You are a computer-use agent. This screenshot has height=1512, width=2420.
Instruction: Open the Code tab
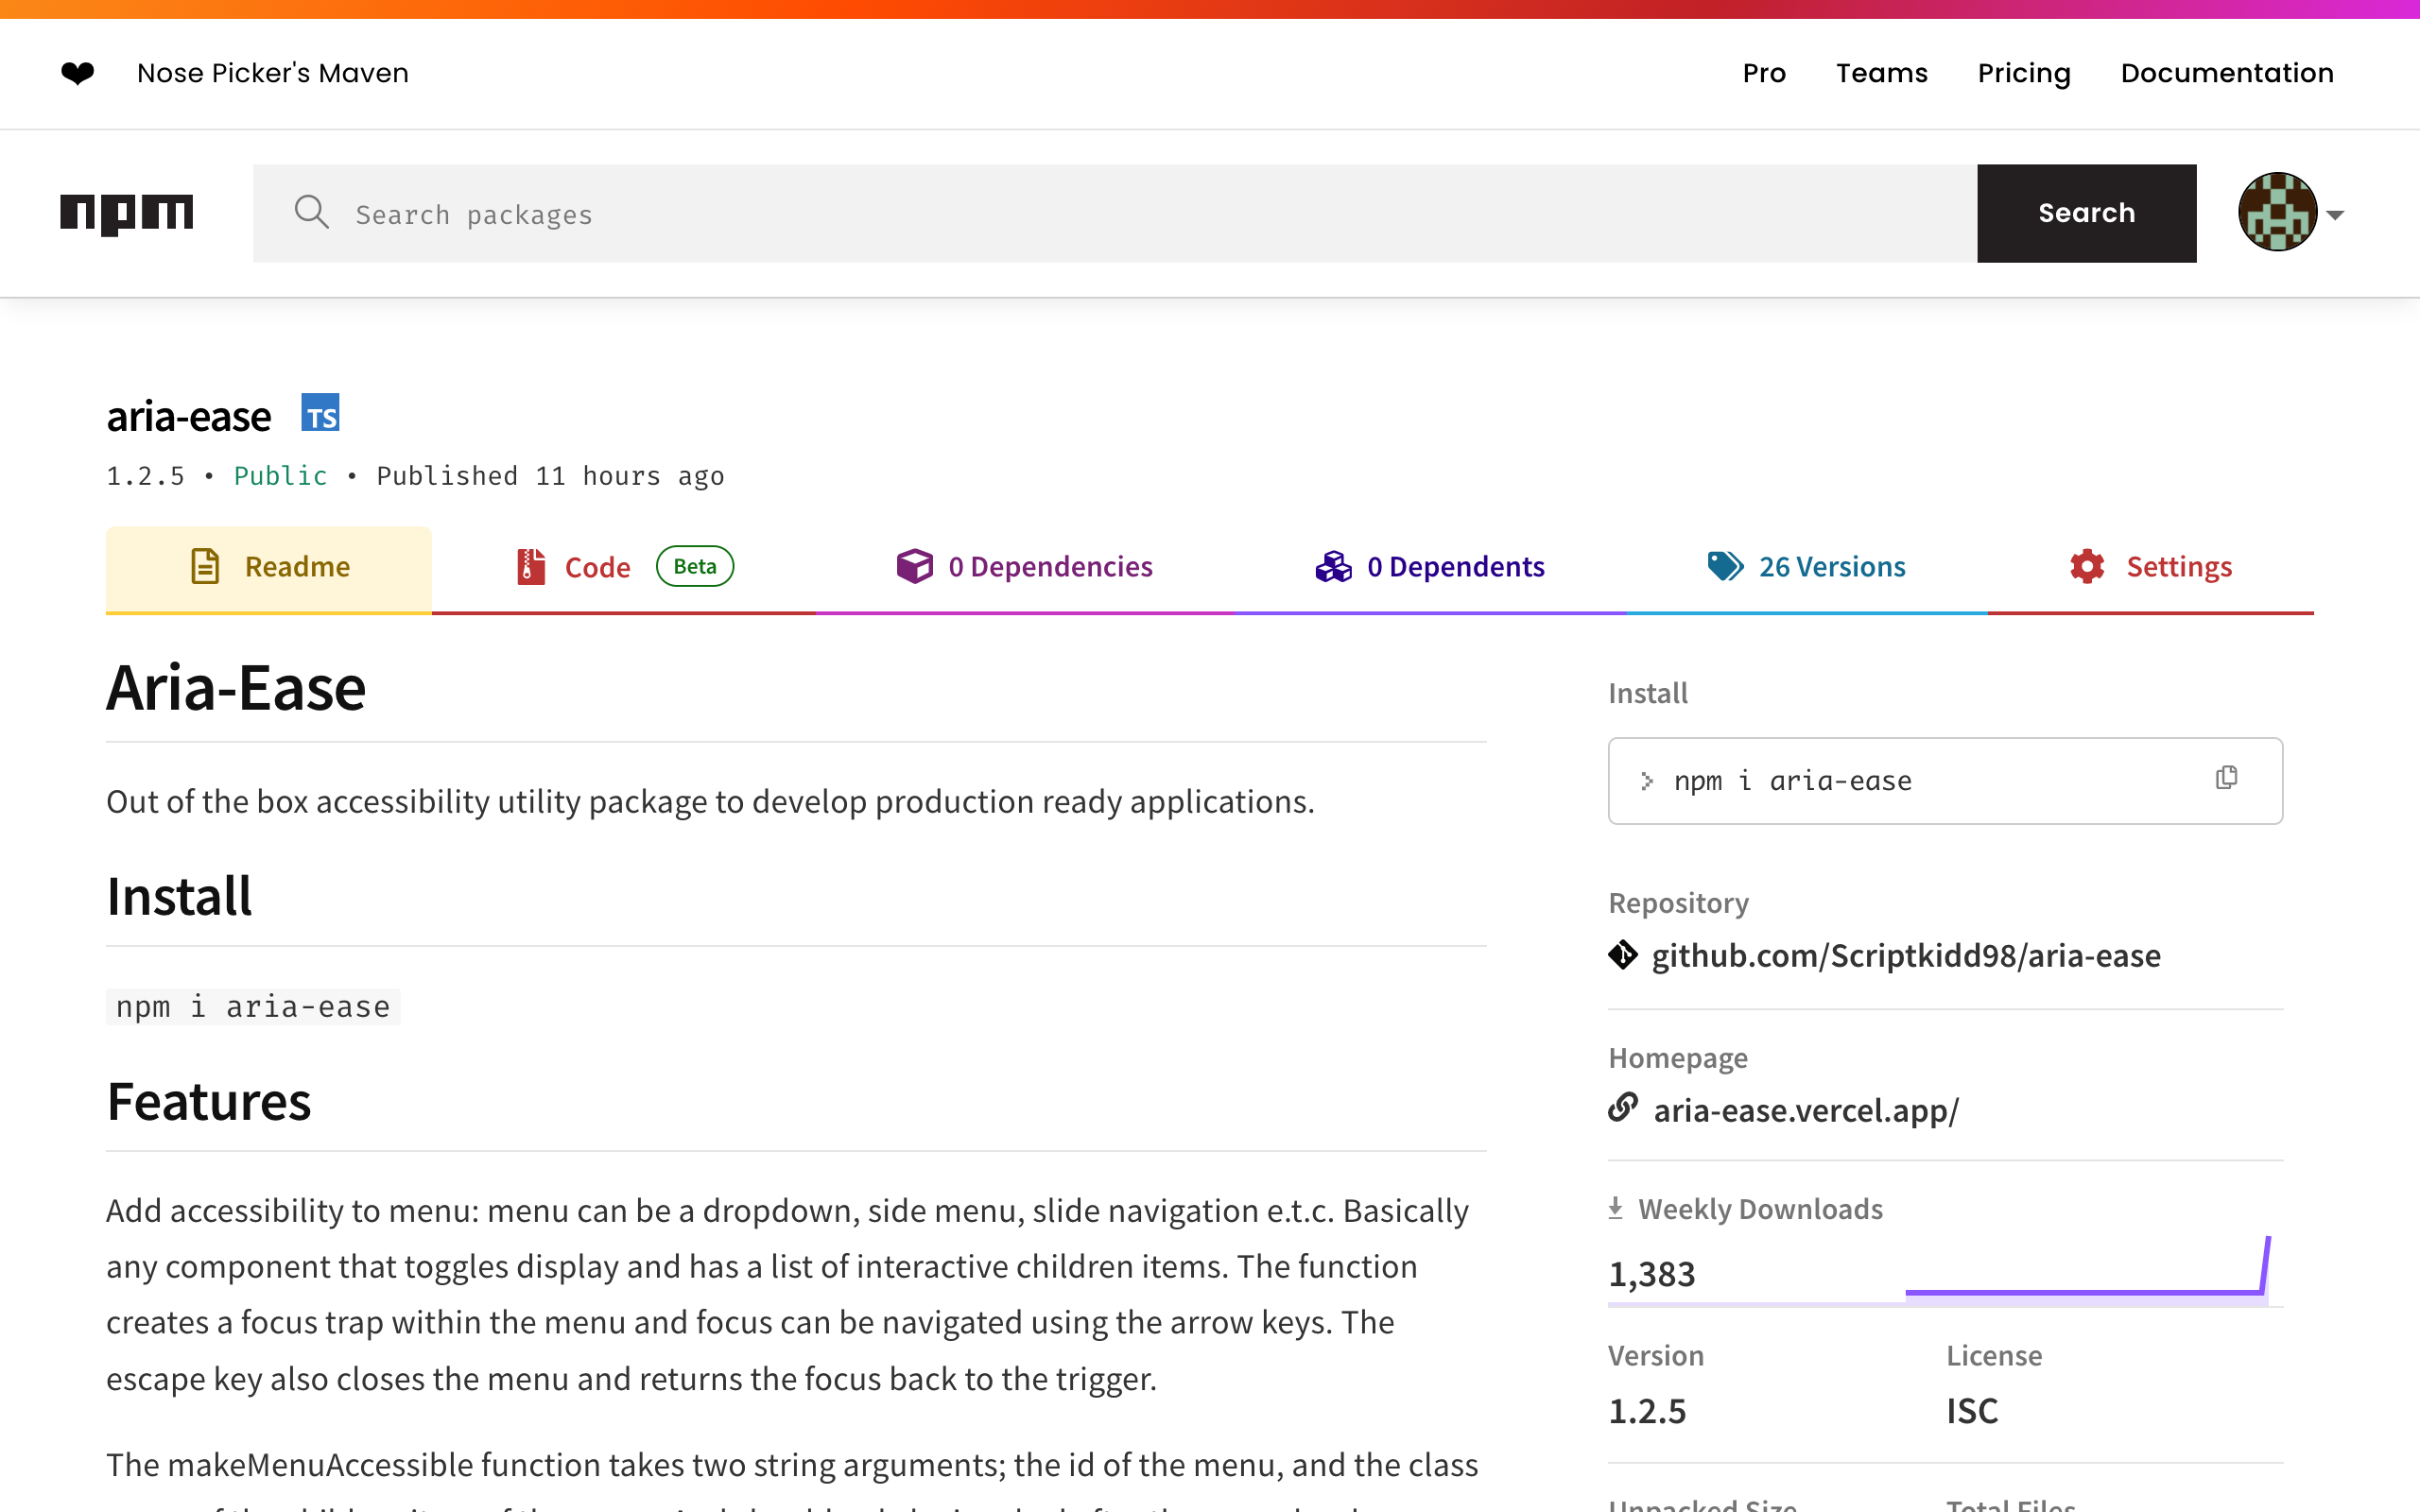597,567
